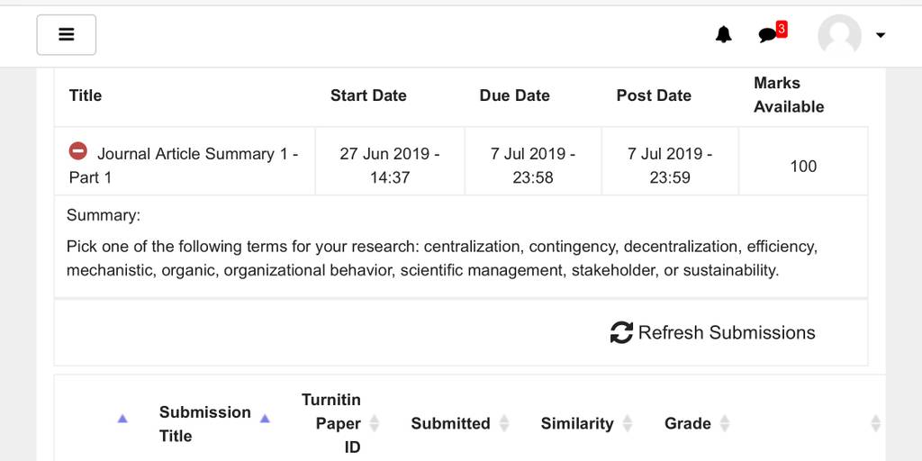This screenshot has width=922, height=461.
Task: Click Refresh Submissions link
Action: 713,332
